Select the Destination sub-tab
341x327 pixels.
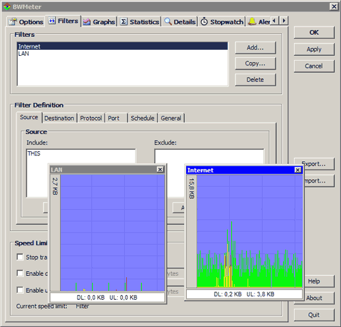click(59, 118)
